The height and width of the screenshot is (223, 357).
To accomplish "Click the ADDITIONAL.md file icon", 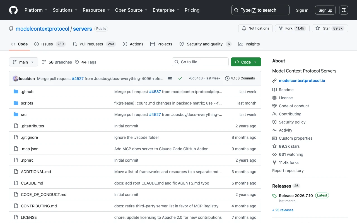I will coord(16,172).
